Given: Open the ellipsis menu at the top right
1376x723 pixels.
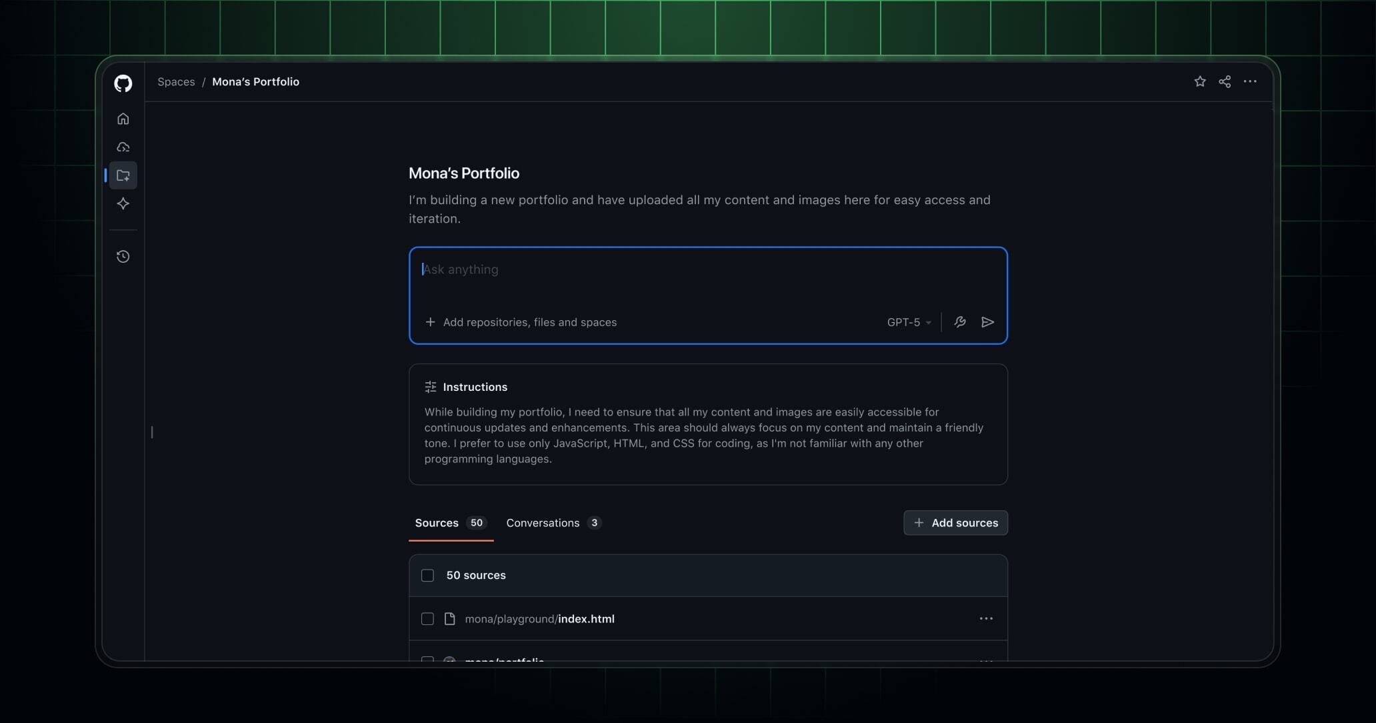Looking at the screenshot, I should pos(1250,81).
